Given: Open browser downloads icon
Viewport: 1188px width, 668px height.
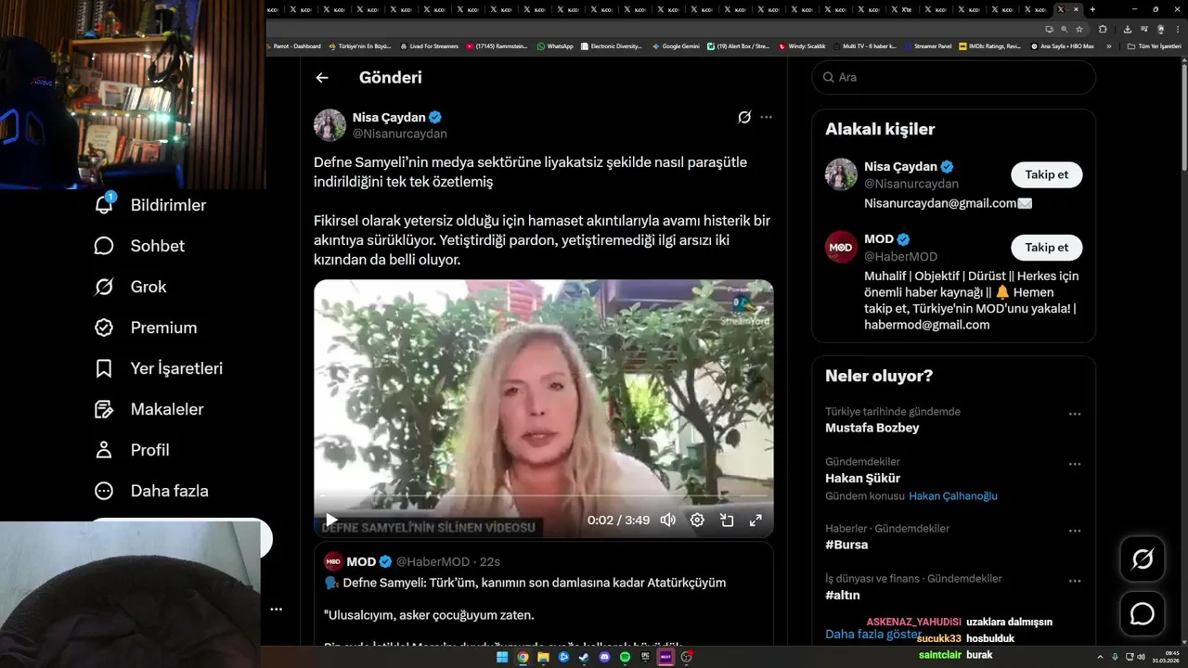Looking at the screenshot, I should coord(1128,29).
